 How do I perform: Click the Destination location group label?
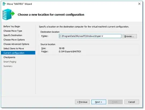pos(50,32)
